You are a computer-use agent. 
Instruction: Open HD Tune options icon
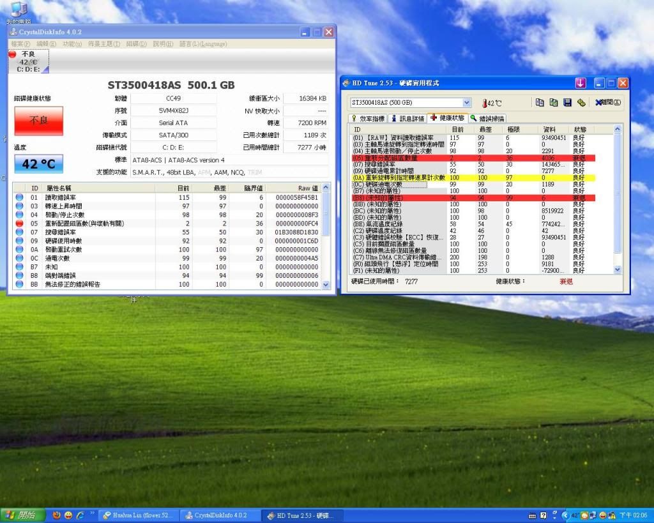point(581,102)
